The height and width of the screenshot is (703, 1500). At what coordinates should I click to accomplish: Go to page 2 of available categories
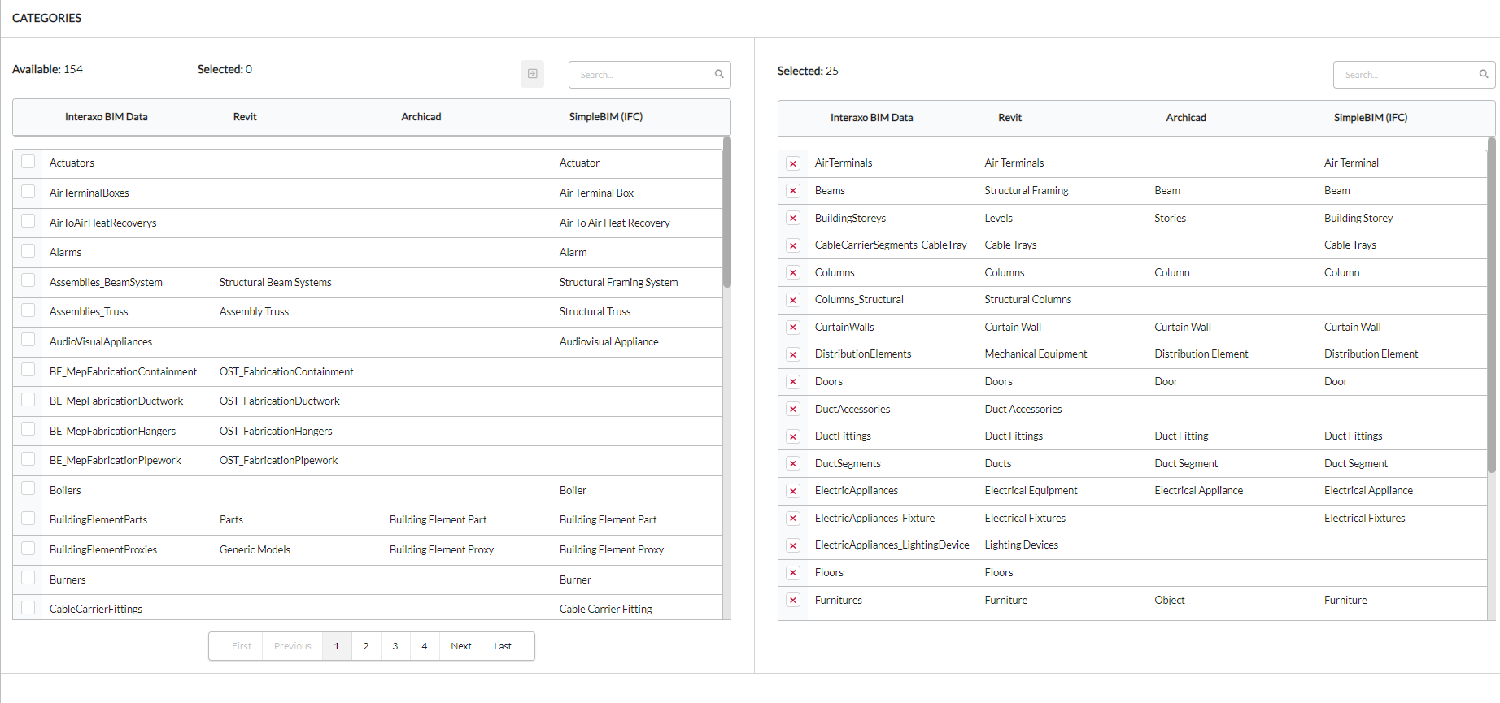tap(366, 646)
